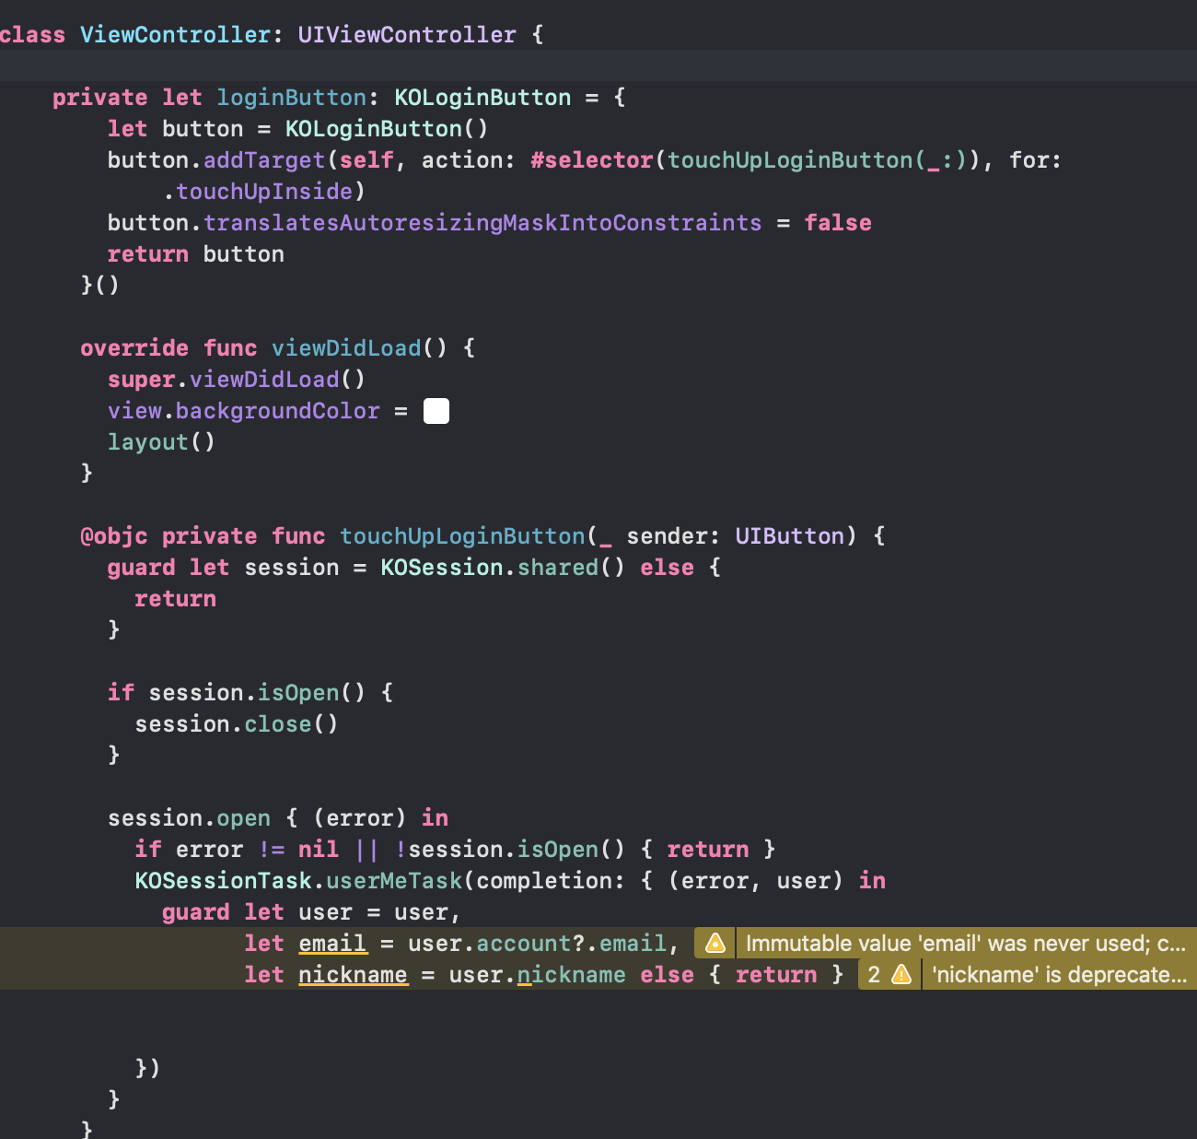Click 'guard let user = user,' line
Screen dimensions: 1197x1139
[311, 912]
